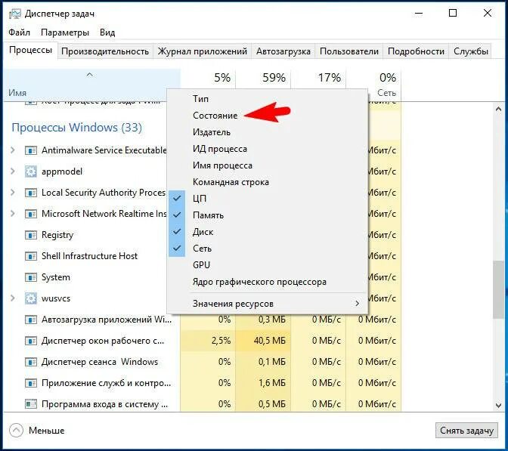Enable the ИД процесса column
Screen dimensions: 508x451
pyautogui.click(x=268, y=149)
